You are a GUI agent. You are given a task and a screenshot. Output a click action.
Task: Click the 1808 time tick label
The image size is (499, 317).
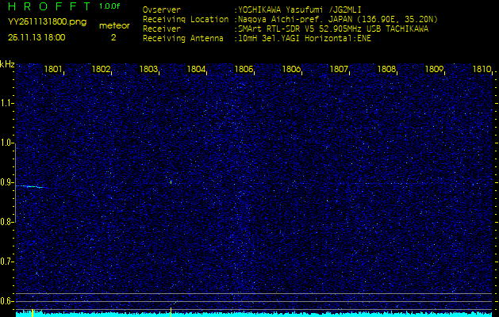coord(386,70)
